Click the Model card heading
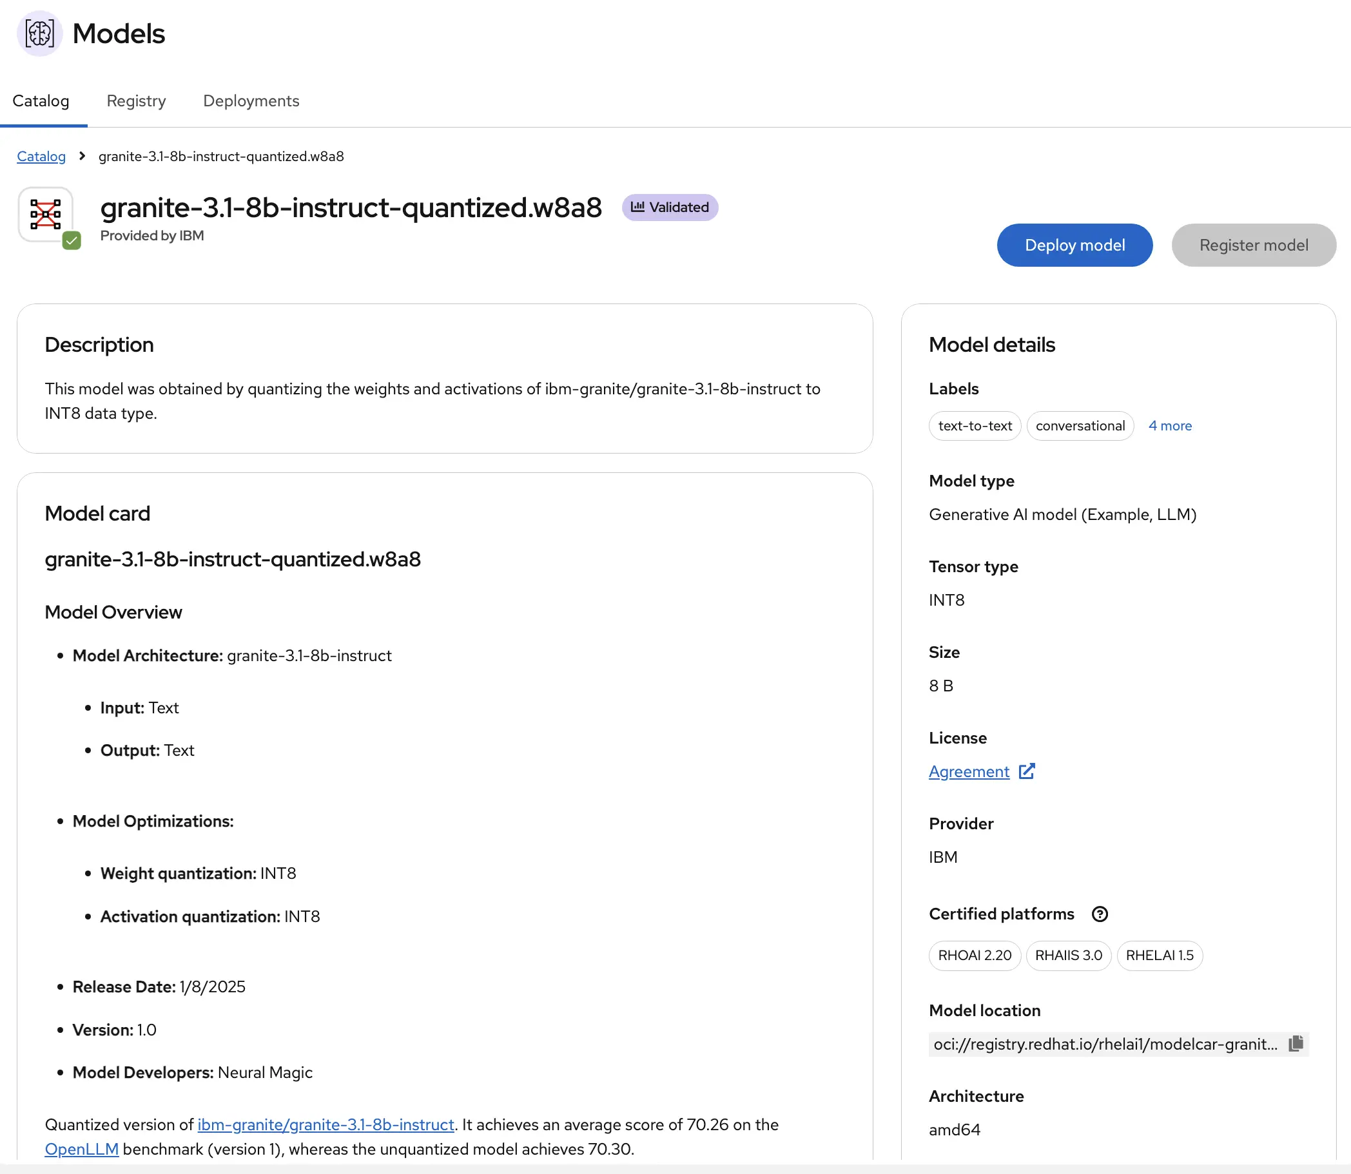 click(x=97, y=514)
